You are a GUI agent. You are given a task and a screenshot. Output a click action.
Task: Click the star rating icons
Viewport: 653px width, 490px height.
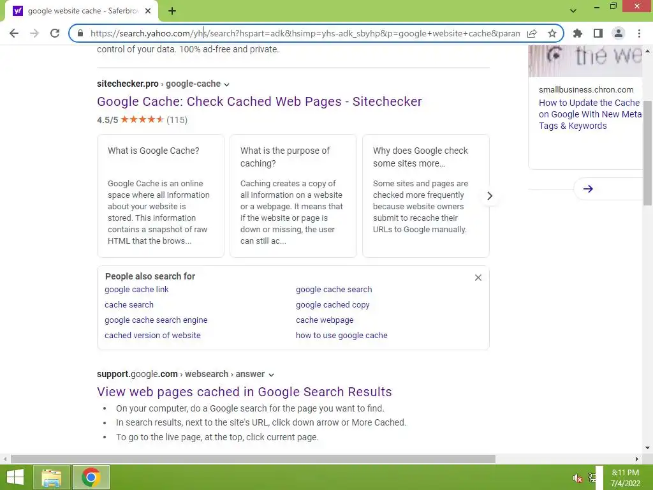142,119
